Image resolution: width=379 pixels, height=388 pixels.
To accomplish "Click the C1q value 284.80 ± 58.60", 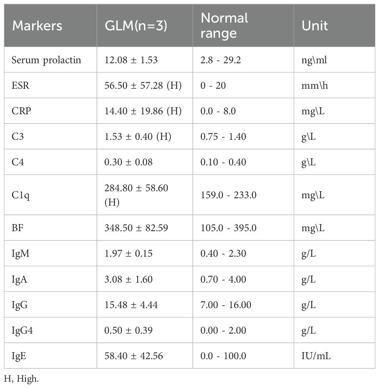I will pos(136,188).
